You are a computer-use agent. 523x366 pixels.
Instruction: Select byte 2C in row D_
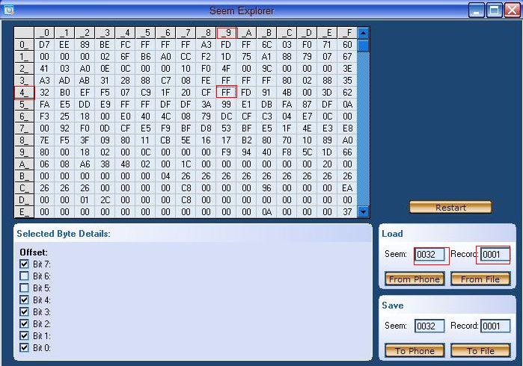(105, 200)
